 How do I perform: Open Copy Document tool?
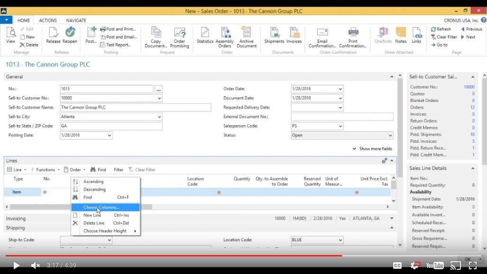[156, 37]
